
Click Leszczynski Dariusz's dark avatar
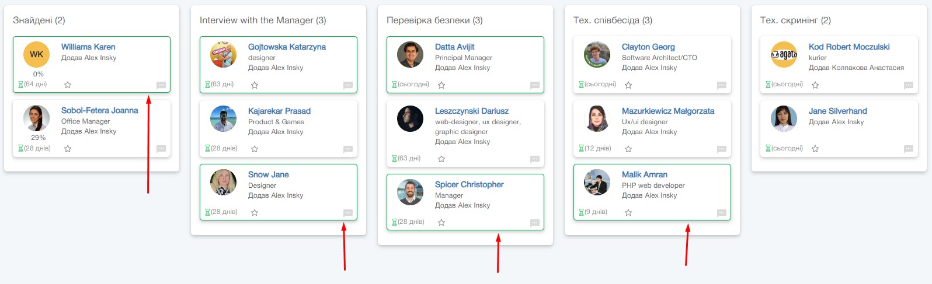coord(410,118)
